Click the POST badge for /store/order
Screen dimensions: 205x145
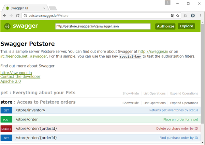pyautogui.click(x=7, y=119)
